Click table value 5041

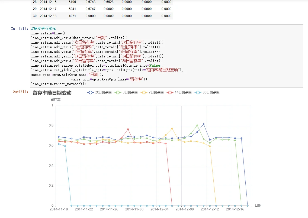pyautogui.click(x=72, y=9)
